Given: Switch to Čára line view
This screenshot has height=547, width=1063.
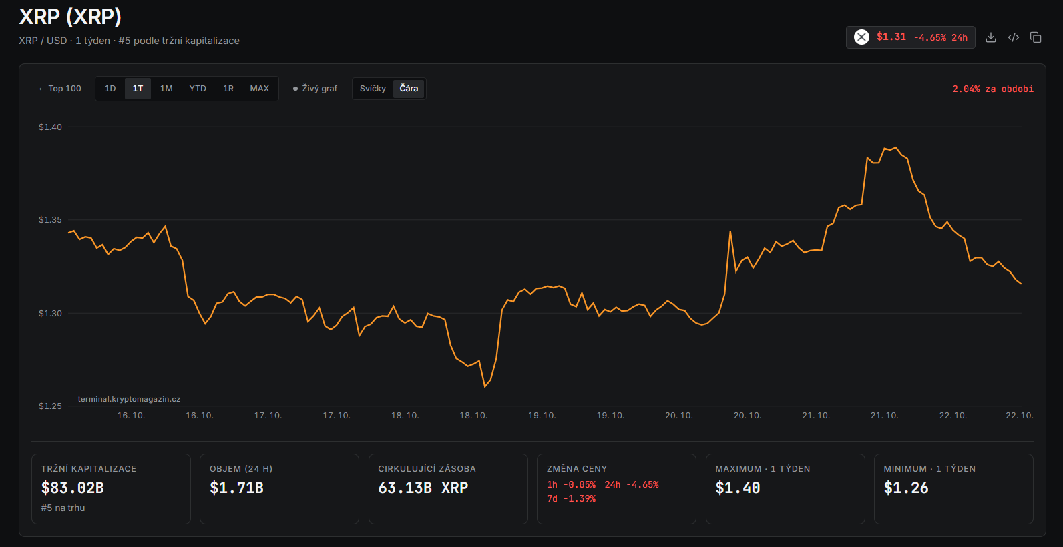Looking at the screenshot, I should point(409,89).
